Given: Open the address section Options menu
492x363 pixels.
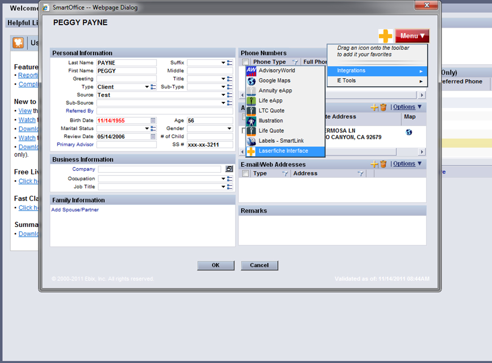Looking at the screenshot, I should [407, 107].
